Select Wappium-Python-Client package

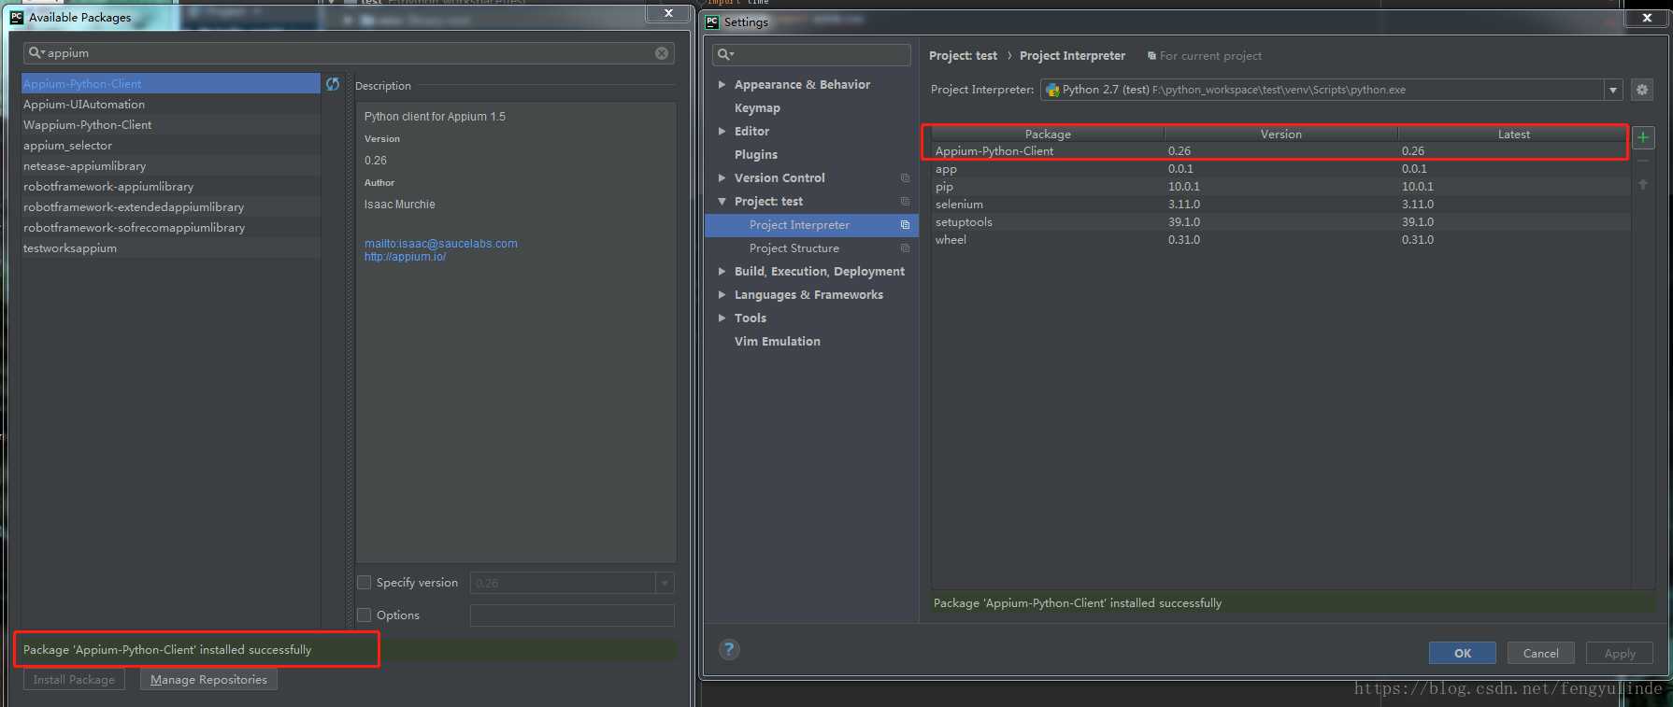pos(171,125)
